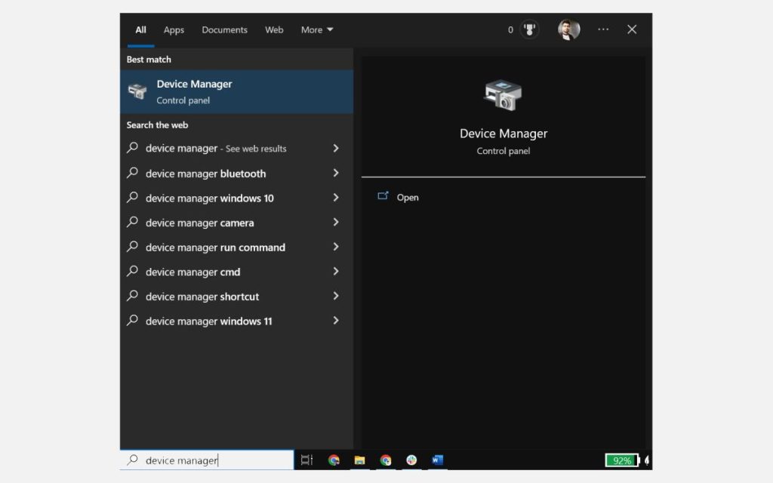Select the 'device manager windows 11' suggestion
Viewport: 773px width, 483px height.
(208, 321)
